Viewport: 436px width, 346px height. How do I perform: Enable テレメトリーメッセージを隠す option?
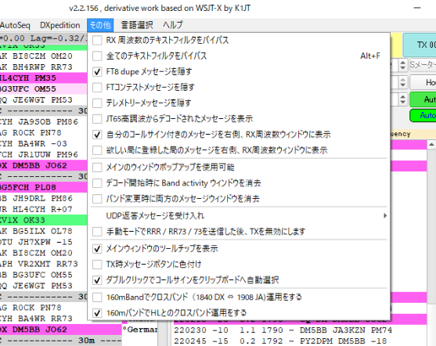pos(97,103)
